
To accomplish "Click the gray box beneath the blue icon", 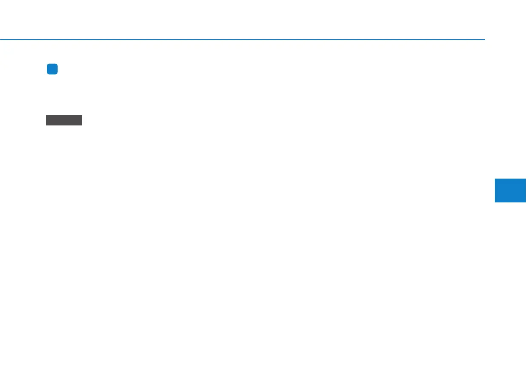I will point(64,120).
